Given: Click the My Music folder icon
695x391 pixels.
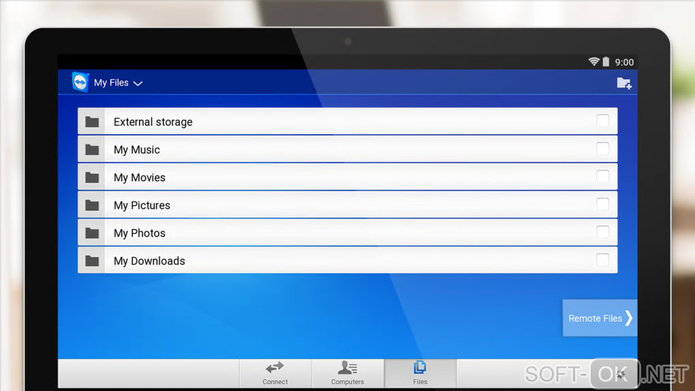Looking at the screenshot, I should 92,149.
